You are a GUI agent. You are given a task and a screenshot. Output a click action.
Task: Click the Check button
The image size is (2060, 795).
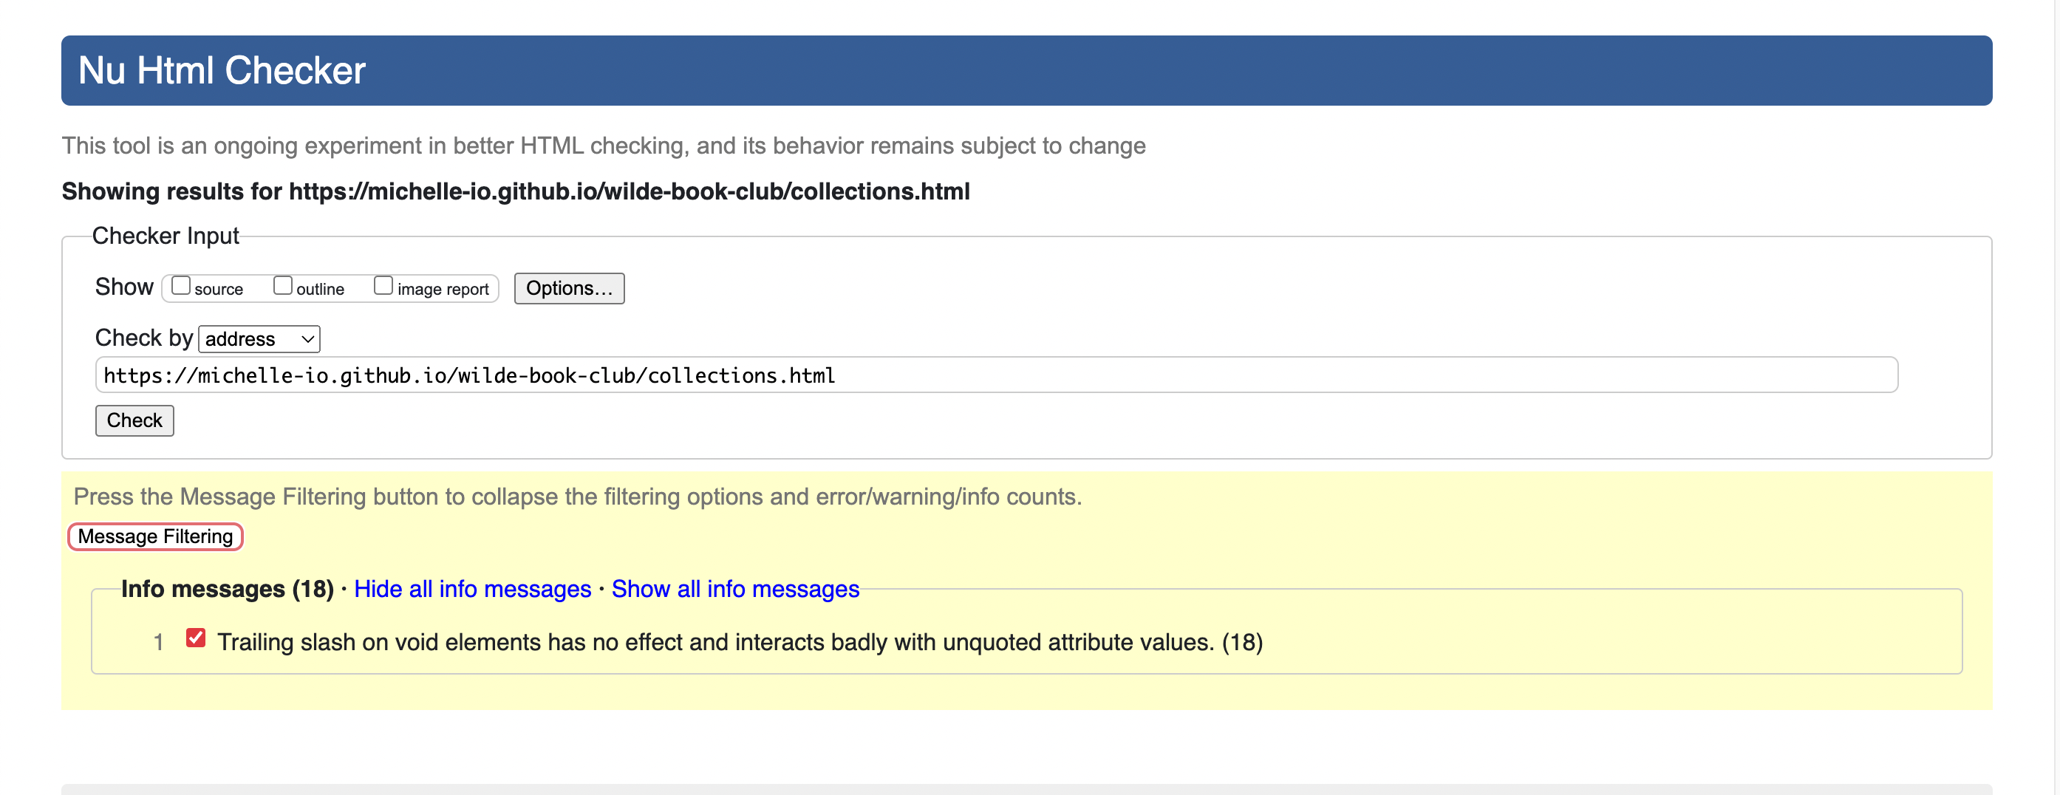coord(134,420)
